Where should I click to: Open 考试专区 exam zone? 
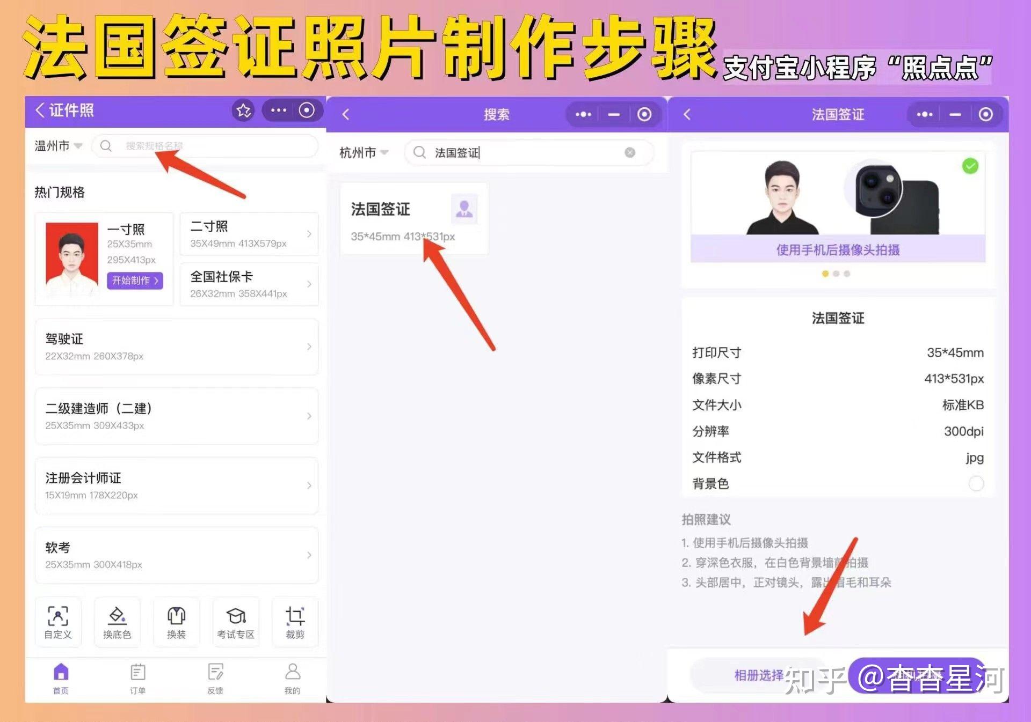pyautogui.click(x=236, y=622)
